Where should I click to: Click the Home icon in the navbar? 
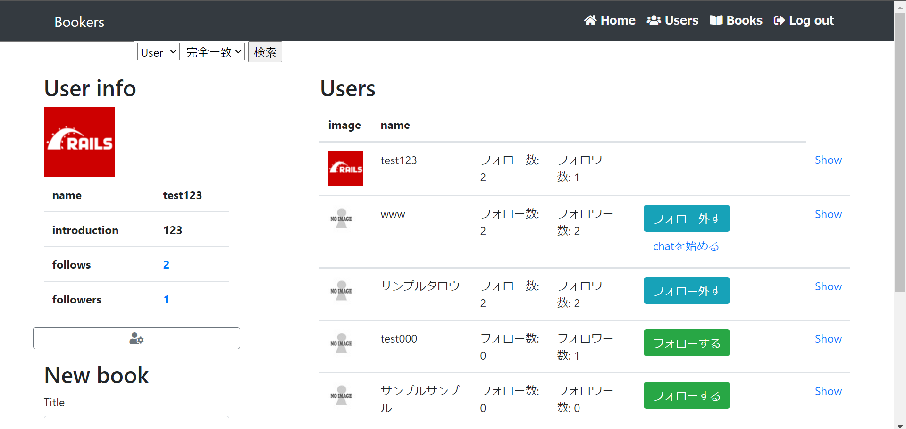591,20
